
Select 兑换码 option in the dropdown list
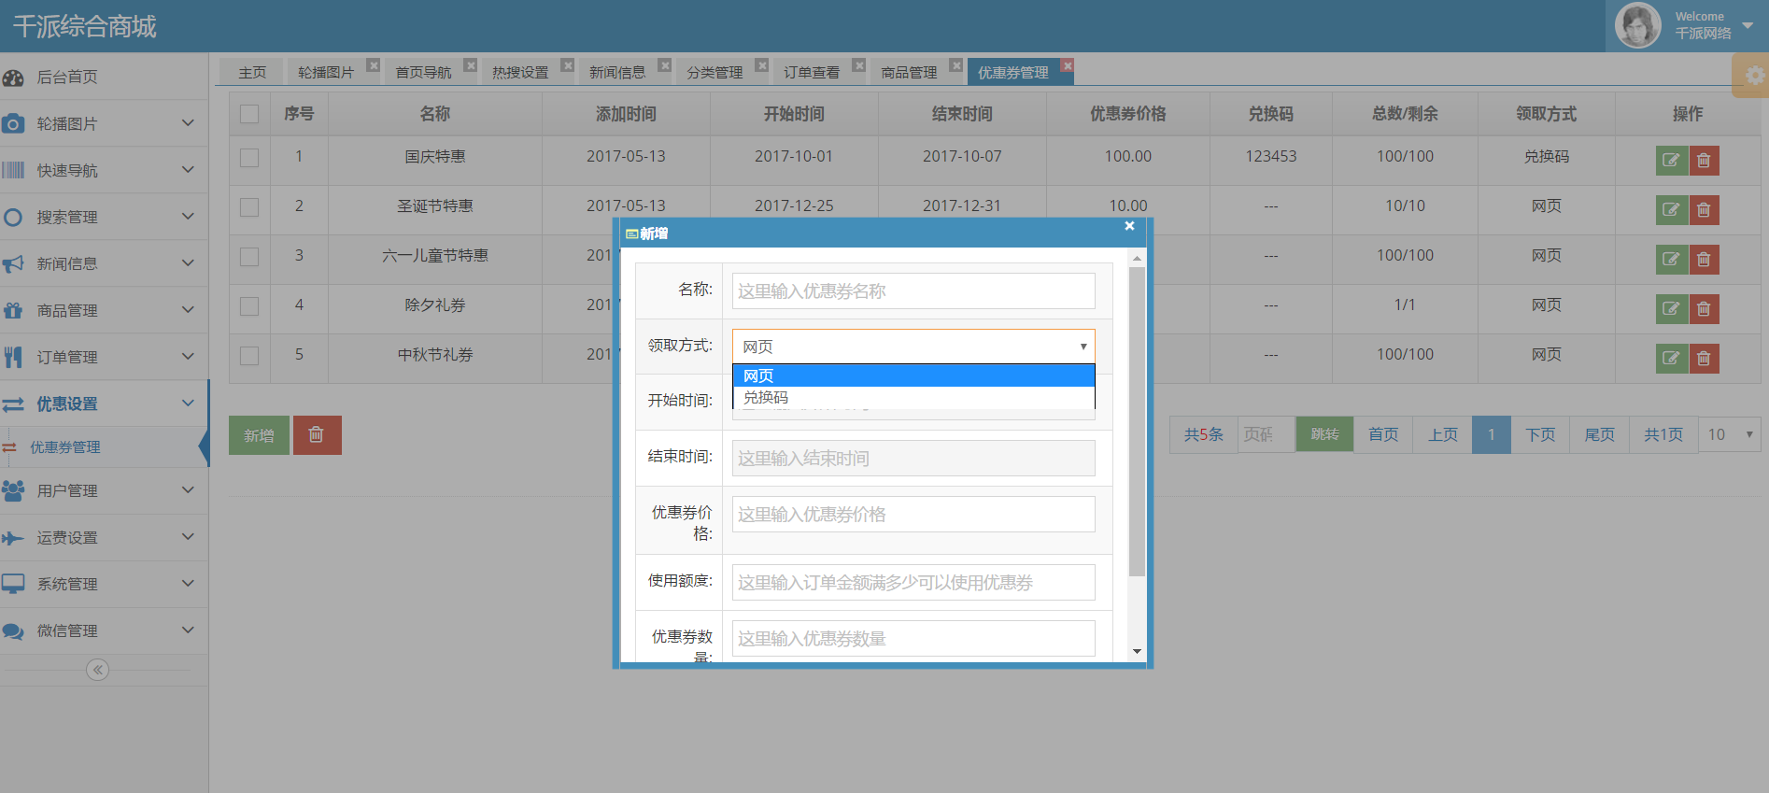pyautogui.click(x=766, y=398)
